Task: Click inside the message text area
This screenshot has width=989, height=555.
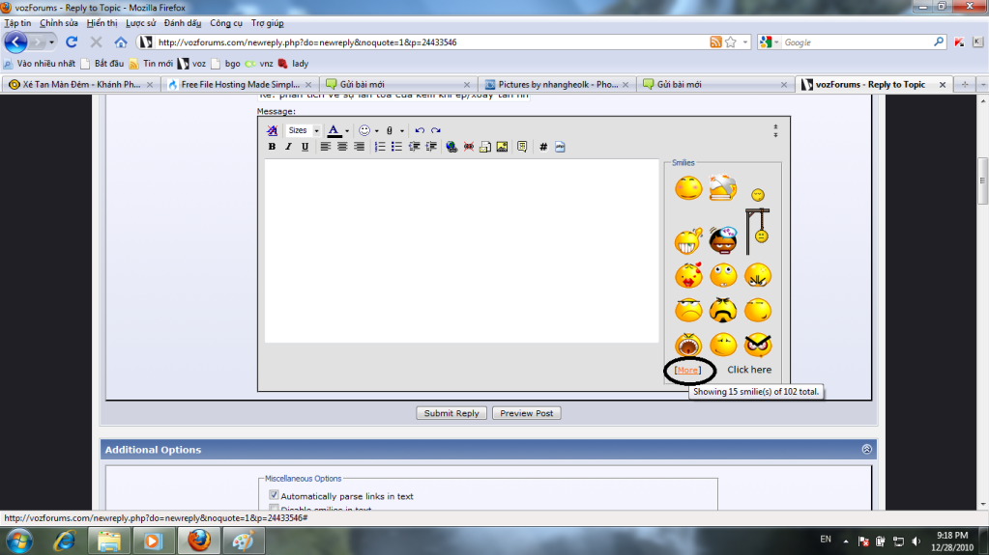Action: click(462, 251)
